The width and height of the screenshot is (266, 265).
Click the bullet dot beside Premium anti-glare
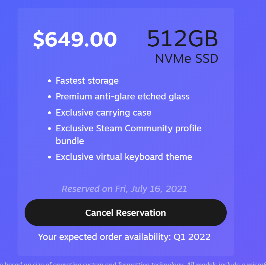pos(49,97)
